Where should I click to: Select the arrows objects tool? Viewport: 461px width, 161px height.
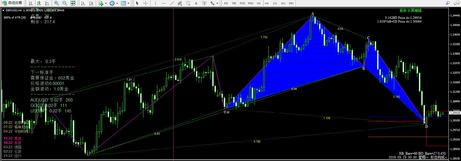[x=213, y=3]
